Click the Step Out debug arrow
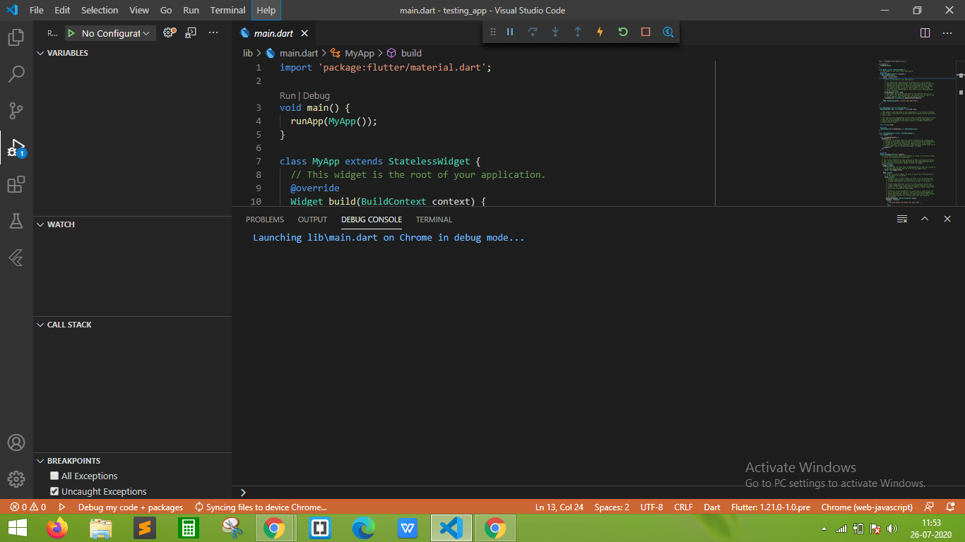The height and width of the screenshot is (542, 965). pos(578,32)
